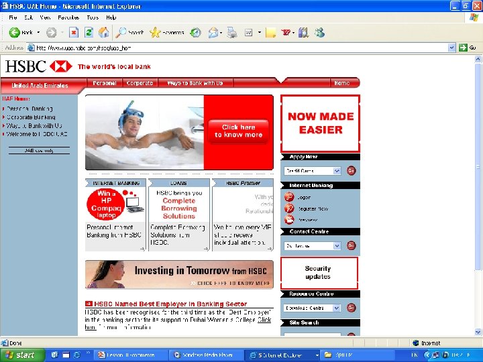
Task: Click the Home tab on HSBC navigation bar
Action: click(x=342, y=83)
